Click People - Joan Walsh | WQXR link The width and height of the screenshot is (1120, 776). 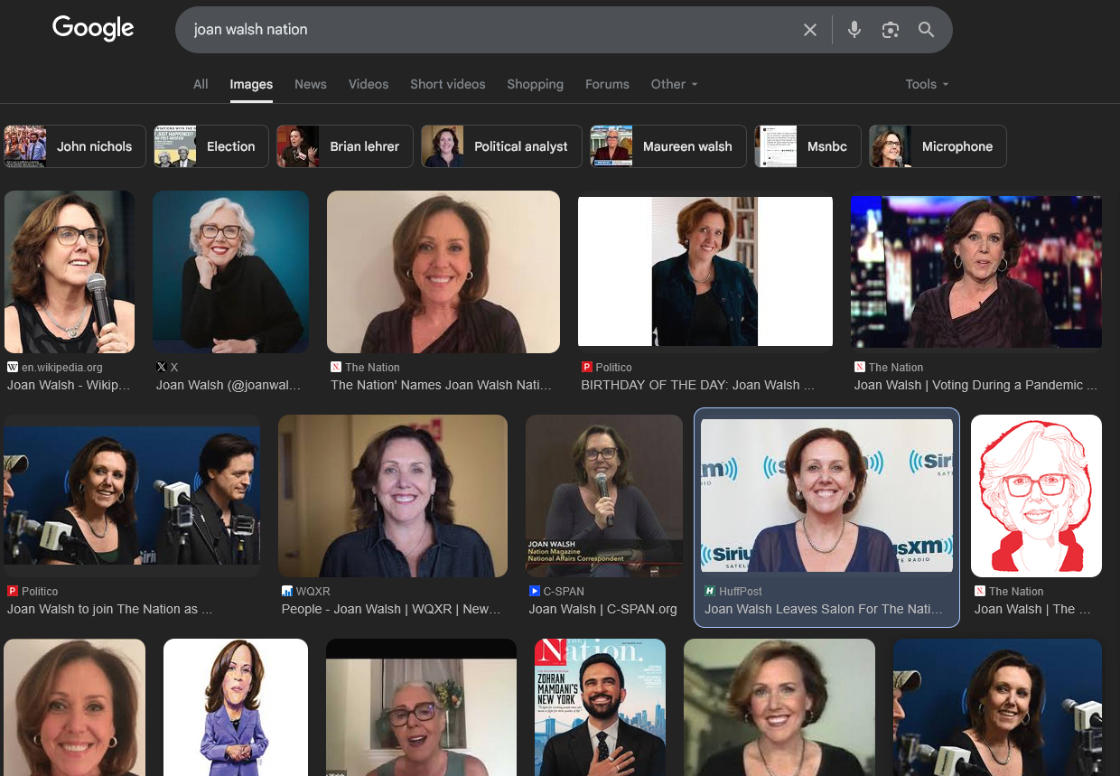(391, 609)
